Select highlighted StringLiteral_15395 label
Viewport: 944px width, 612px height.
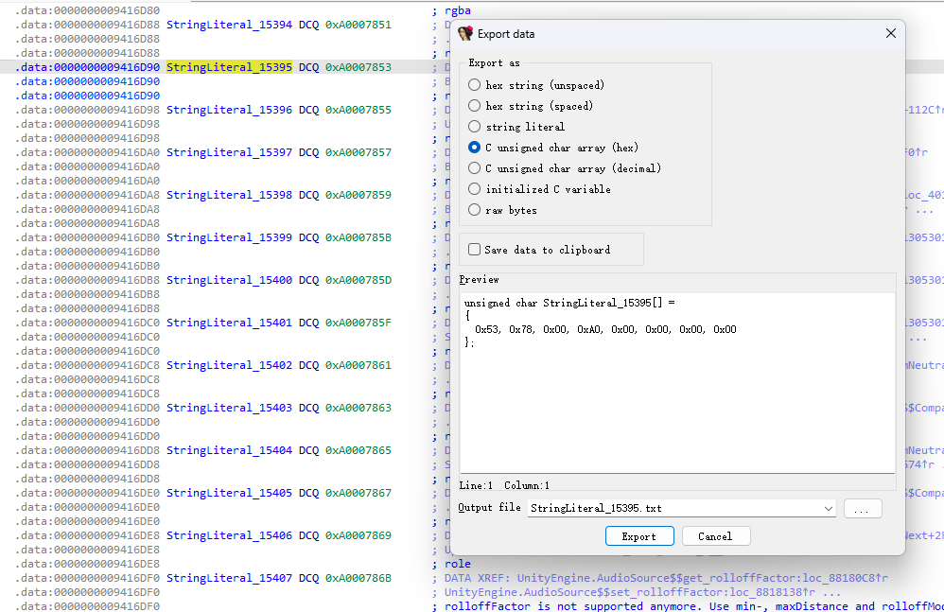[229, 67]
